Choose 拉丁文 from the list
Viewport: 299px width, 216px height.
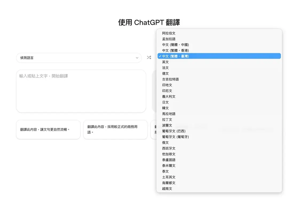click(x=219, y=119)
